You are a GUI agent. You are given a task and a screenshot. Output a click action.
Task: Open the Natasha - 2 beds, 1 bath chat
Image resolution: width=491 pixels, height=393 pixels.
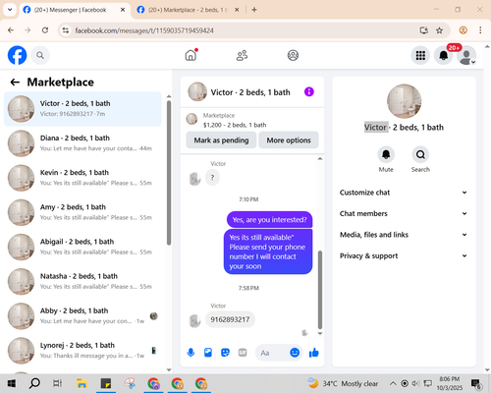(x=82, y=281)
